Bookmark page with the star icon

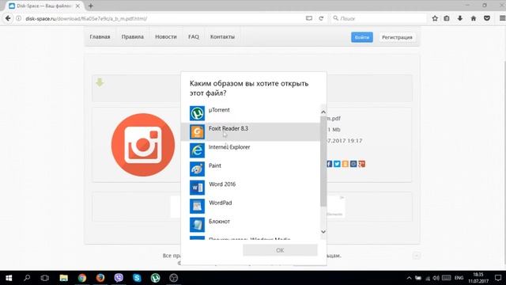click(435, 18)
